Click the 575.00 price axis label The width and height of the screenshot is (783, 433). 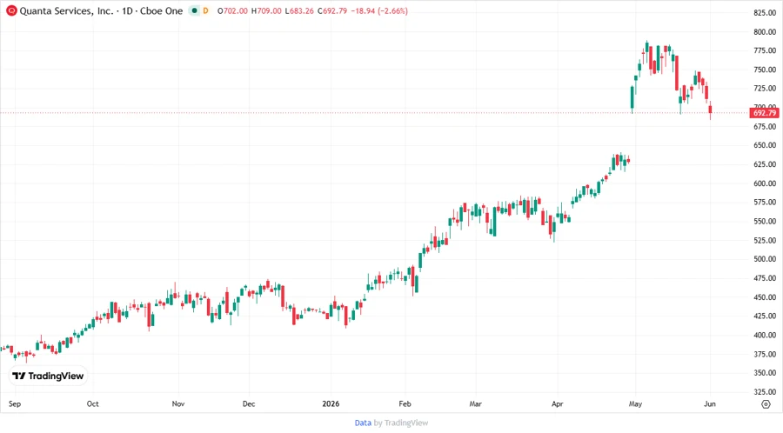click(765, 202)
